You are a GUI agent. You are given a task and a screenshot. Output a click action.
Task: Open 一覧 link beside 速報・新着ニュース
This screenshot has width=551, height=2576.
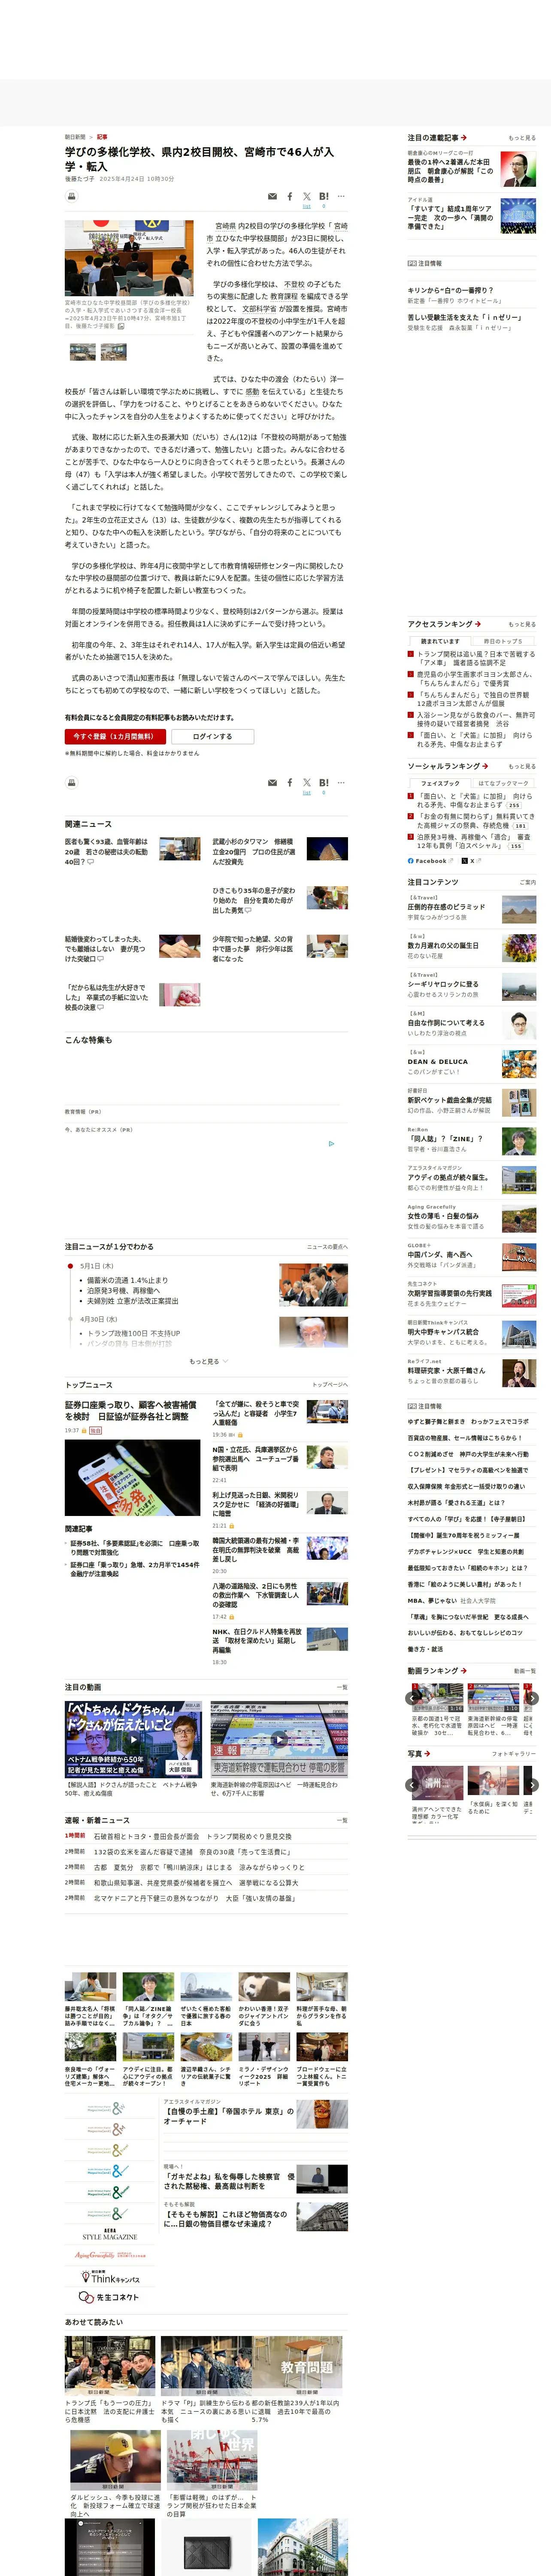click(x=342, y=1820)
